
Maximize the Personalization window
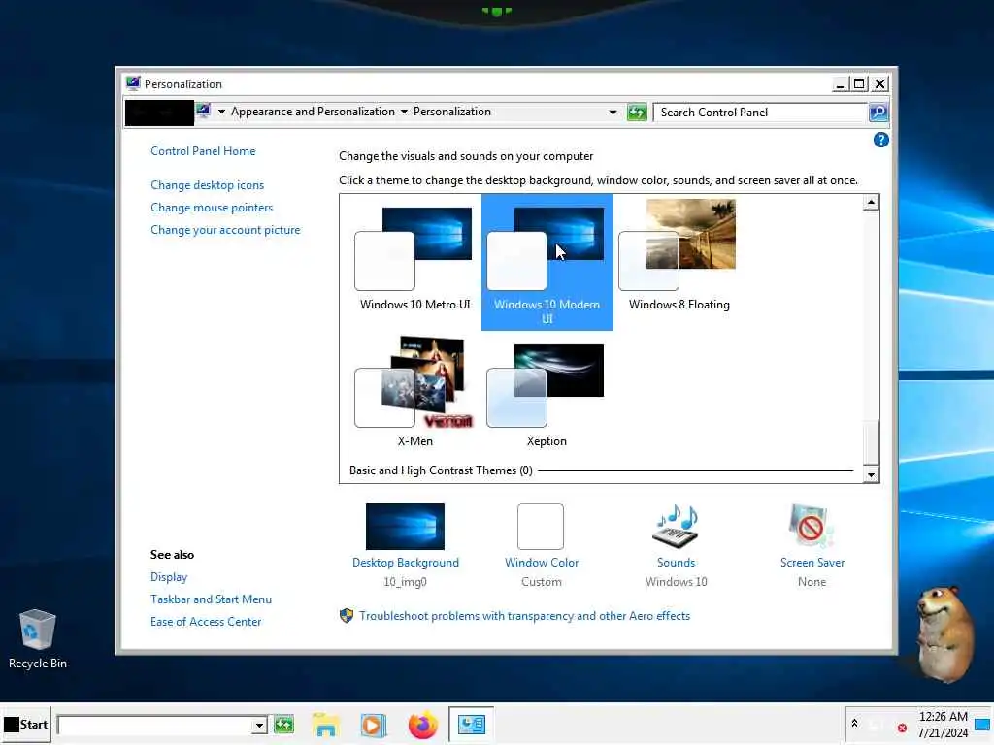[859, 83]
